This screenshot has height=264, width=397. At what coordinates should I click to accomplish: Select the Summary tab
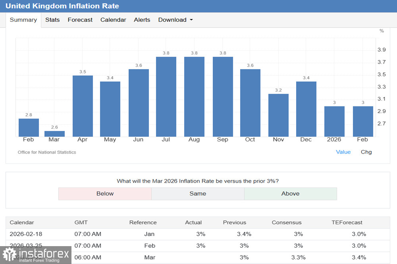point(23,20)
